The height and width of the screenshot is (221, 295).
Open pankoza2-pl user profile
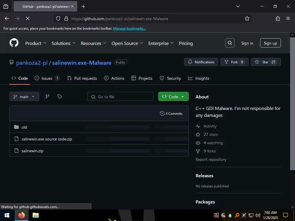(x=32, y=63)
